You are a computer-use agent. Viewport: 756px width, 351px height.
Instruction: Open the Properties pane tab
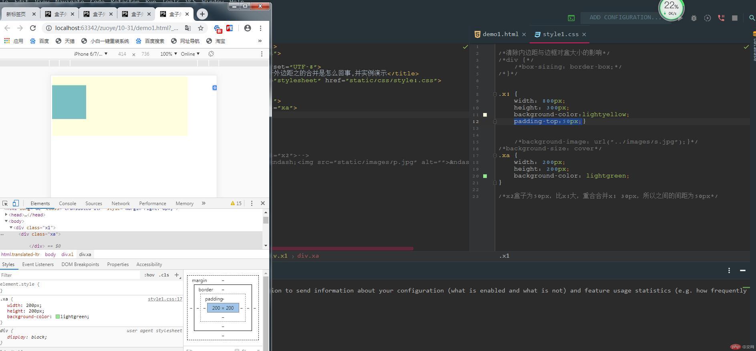click(118, 264)
